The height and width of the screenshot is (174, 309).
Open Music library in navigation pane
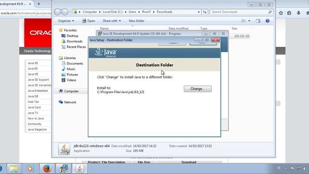(71, 69)
